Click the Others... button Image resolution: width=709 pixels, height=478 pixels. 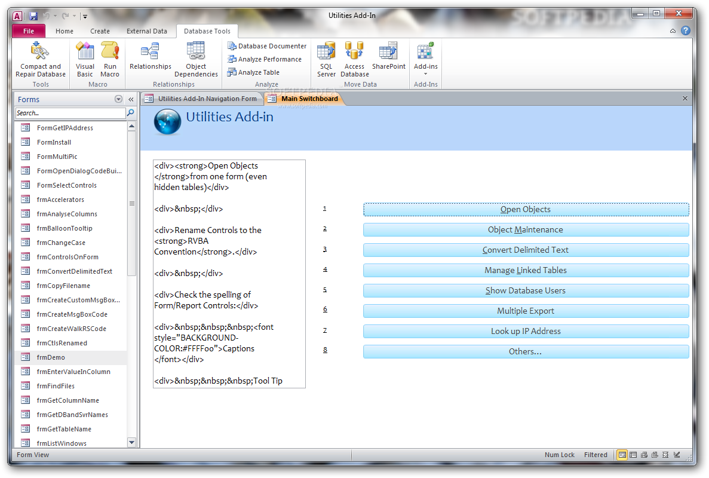point(526,352)
